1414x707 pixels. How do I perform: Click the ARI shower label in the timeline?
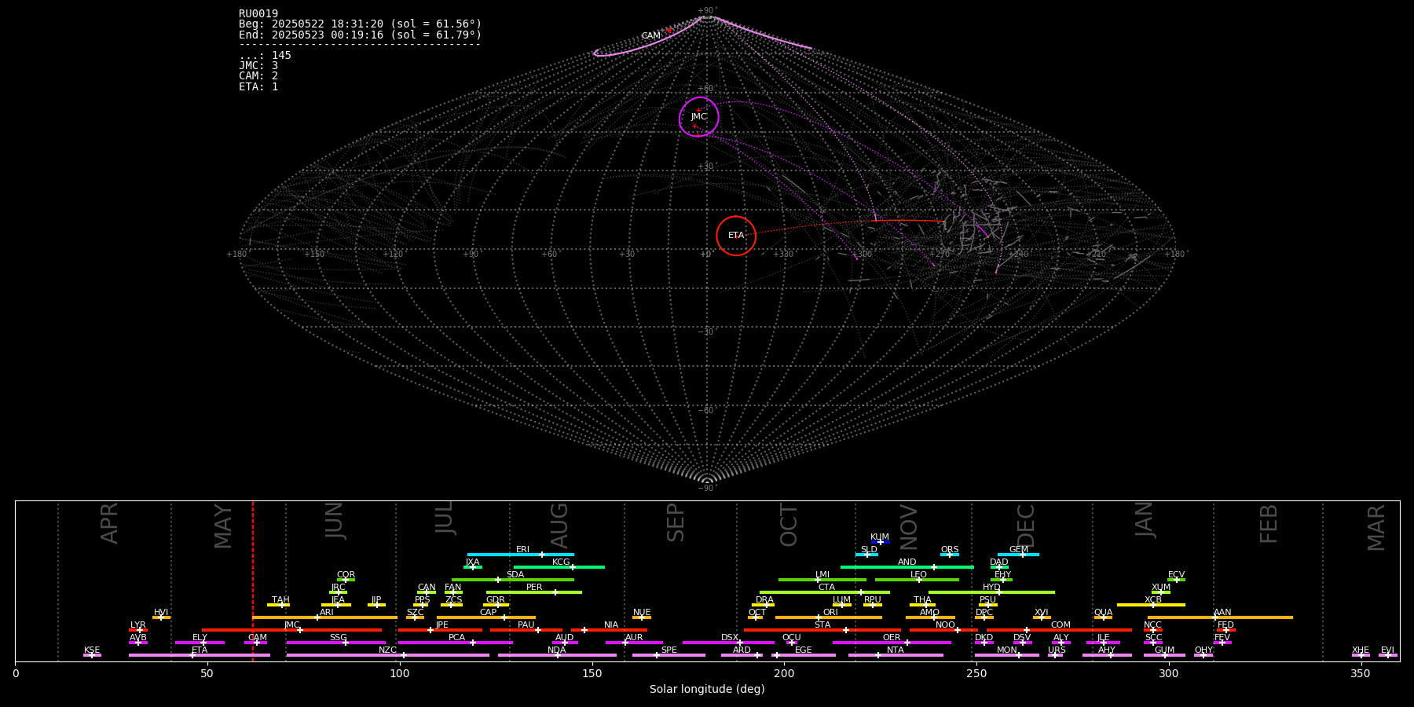coord(327,613)
